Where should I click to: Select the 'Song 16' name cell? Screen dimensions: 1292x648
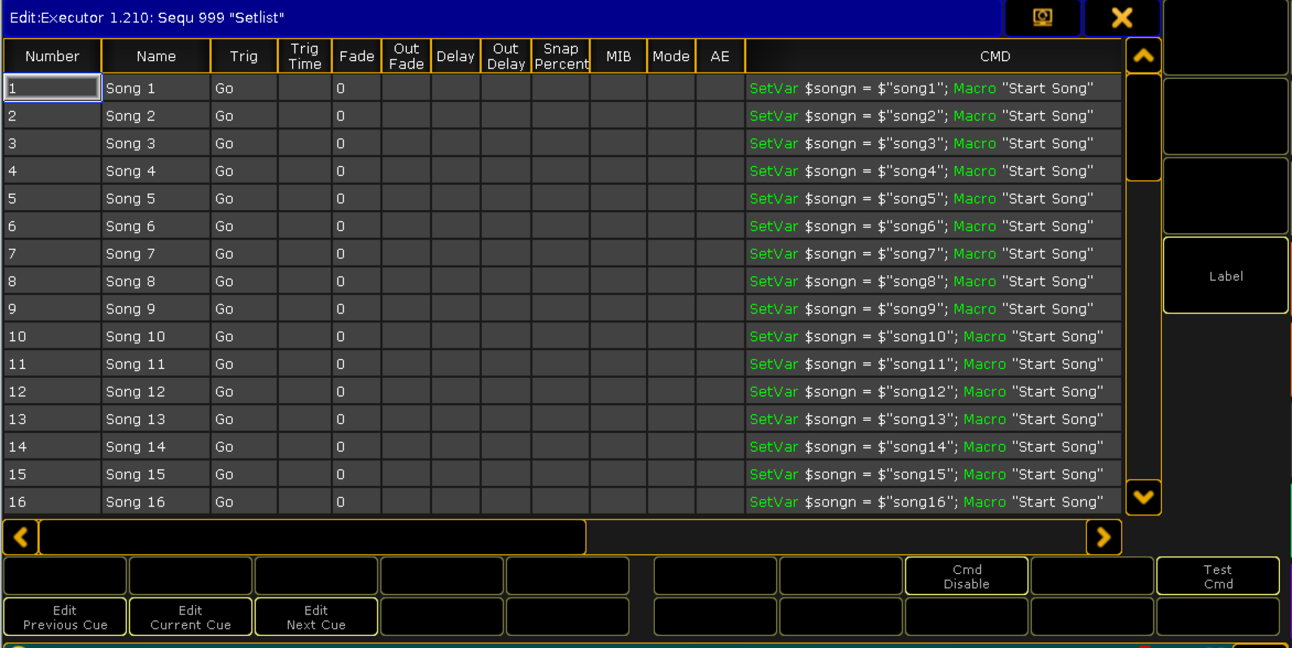click(x=156, y=502)
